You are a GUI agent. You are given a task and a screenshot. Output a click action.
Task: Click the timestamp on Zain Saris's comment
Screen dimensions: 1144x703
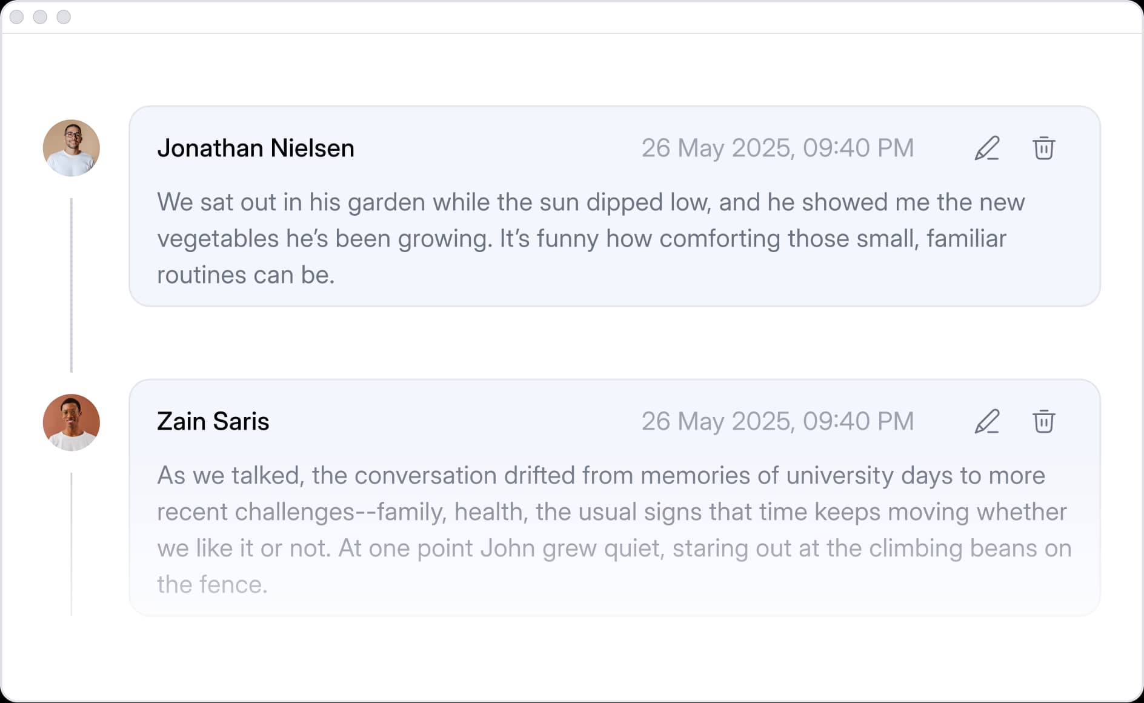(777, 422)
